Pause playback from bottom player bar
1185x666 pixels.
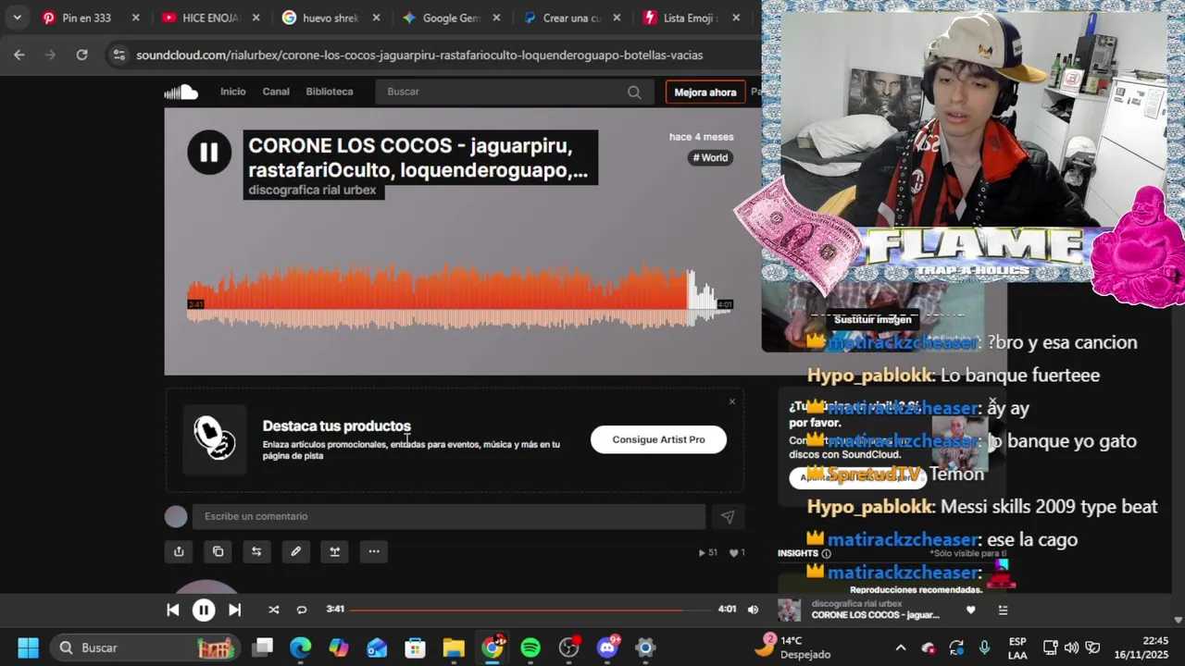204,610
